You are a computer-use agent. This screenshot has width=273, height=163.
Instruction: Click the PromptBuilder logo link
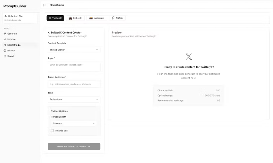pos(15,6)
